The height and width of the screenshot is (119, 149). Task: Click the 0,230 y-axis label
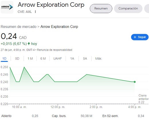click(x=4, y=97)
